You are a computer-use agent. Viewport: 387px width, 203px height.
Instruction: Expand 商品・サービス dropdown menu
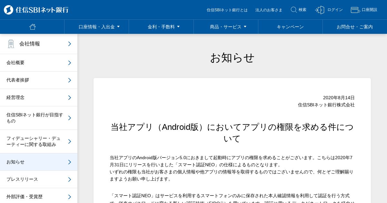pyautogui.click(x=226, y=27)
